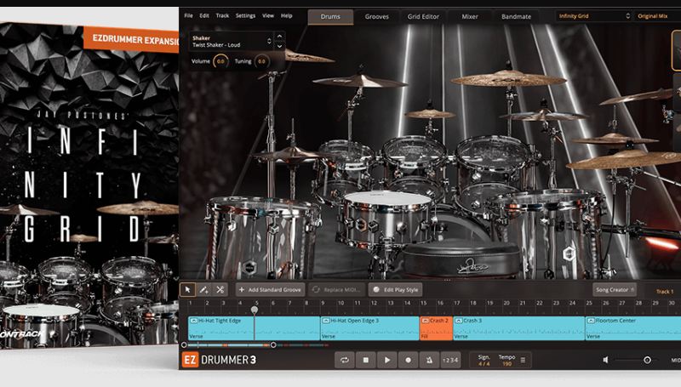Open Edit Play Style
This screenshot has height=387, width=681.
tap(396, 289)
